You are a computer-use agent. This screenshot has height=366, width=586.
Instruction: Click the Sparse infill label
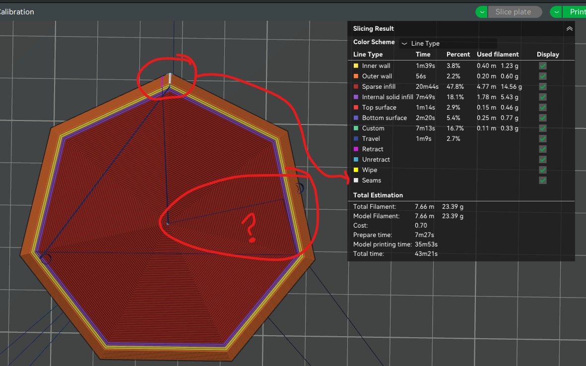pos(379,87)
